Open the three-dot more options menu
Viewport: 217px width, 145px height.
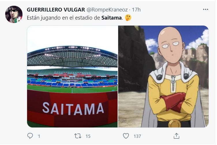tap(205, 9)
